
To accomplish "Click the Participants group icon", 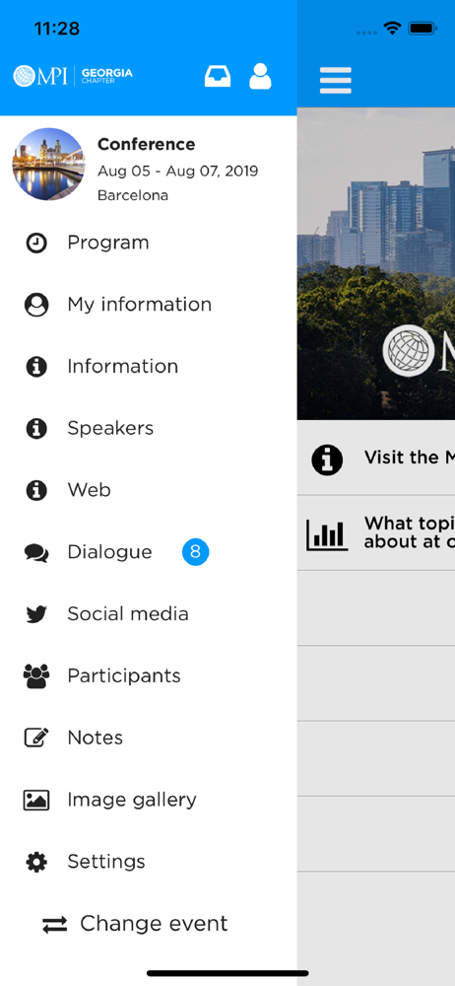I will (36, 676).
